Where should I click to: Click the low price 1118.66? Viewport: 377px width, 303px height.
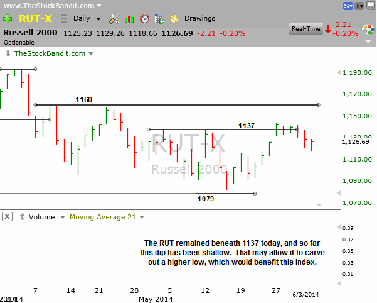(143, 33)
